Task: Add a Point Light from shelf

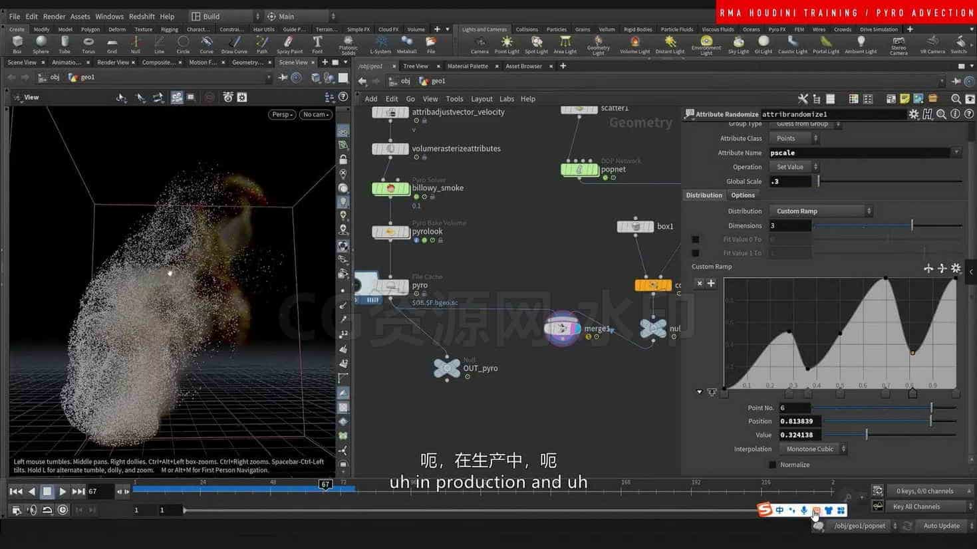Action: pos(507,45)
